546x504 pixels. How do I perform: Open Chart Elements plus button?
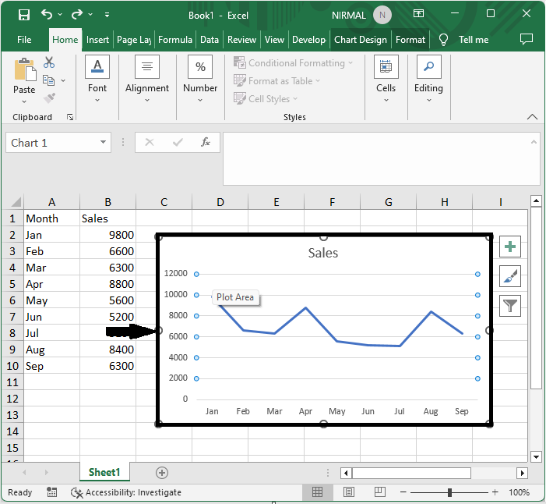[510, 247]
